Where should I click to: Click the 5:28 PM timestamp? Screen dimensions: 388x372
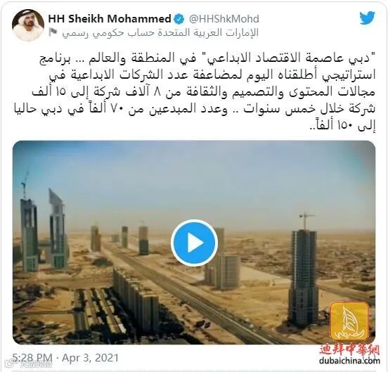[x=32, y=358]
